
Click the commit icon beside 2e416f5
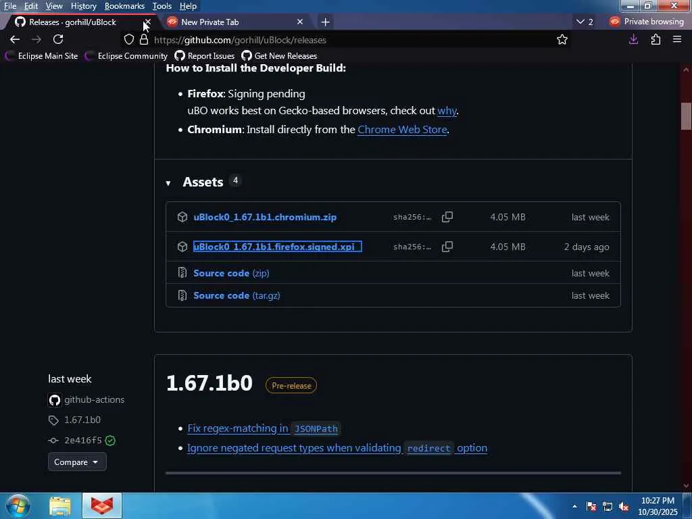[x=53, y=441]
